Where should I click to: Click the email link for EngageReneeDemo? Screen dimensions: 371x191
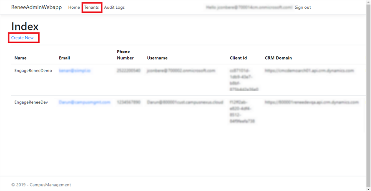75,71
